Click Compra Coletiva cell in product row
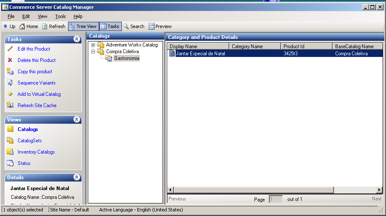This screenshot has width=386, height=216. 351,54
